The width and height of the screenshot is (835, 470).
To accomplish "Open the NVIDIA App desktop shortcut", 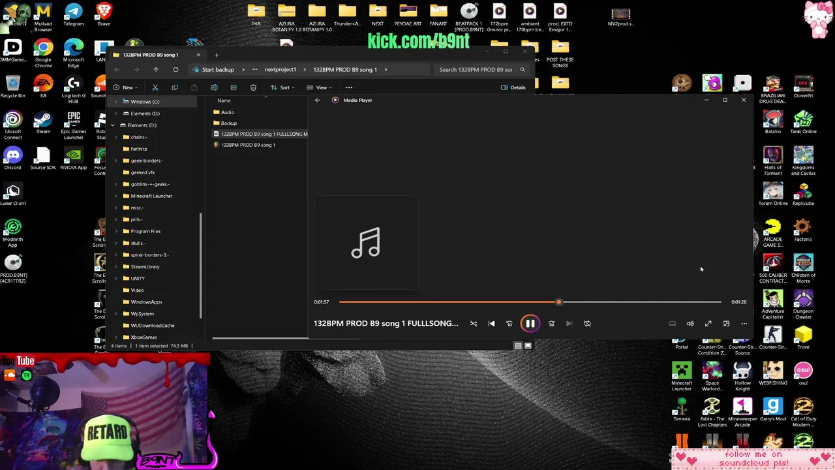I will (74, 158).
